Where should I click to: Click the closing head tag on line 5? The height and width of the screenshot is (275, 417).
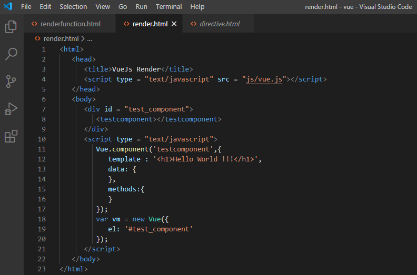(x=86, y=89)
